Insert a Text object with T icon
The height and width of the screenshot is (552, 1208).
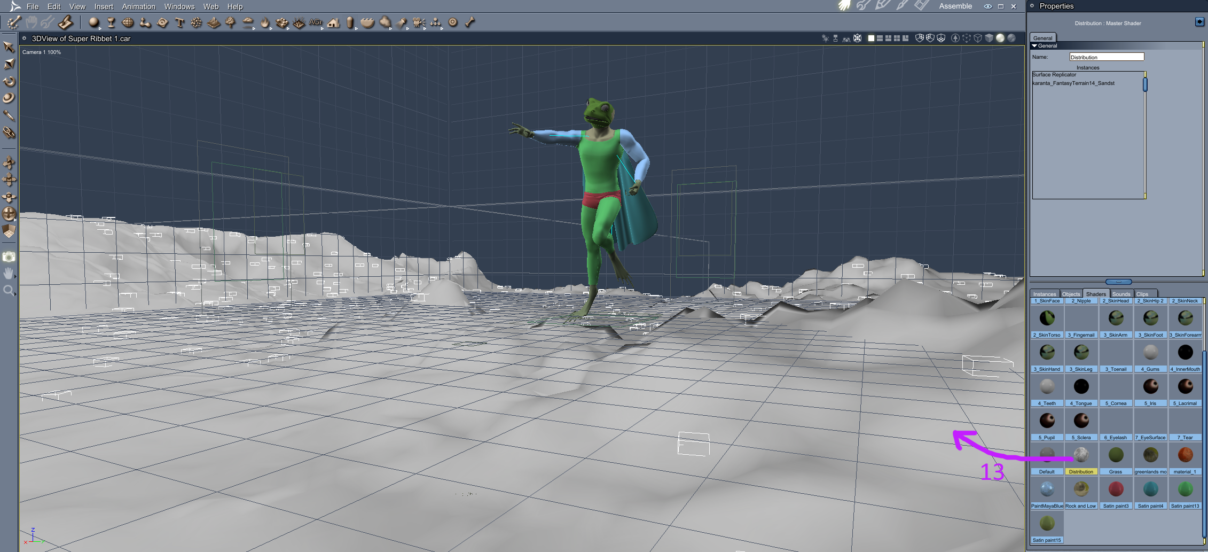[x=179, y=22]
